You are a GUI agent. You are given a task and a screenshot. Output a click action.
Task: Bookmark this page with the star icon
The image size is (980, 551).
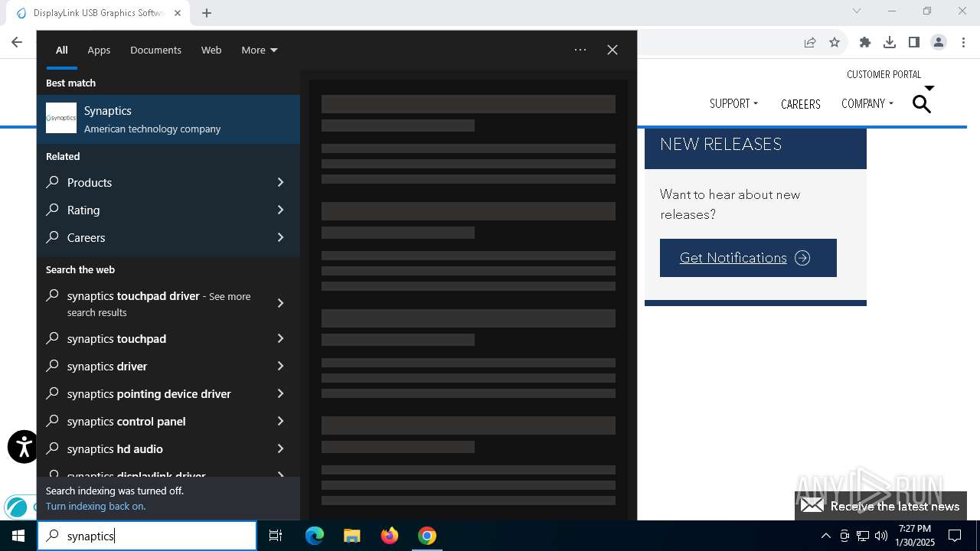click(x=835, y=42)
